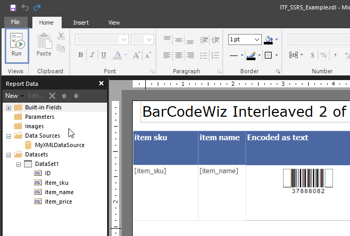Viewport: 350px width, 236px height.
Task: Run the report preview
Action: [x=17, y=46]
